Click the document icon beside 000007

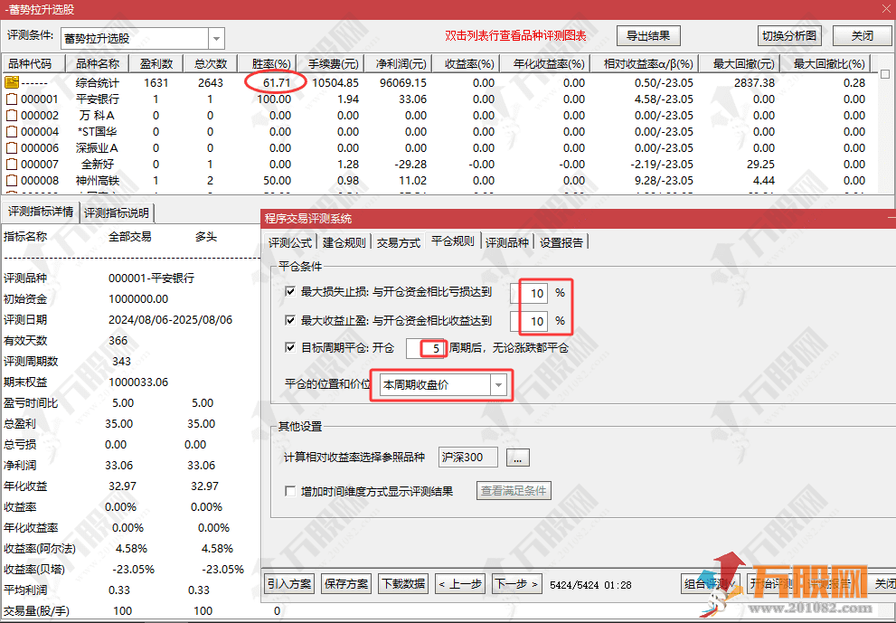point(12,164)
